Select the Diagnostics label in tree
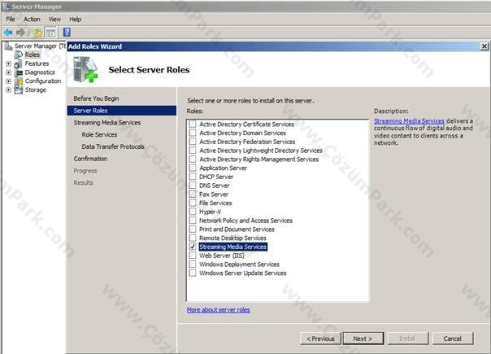This screenshot has width=491, height=354. coord(40,72)
